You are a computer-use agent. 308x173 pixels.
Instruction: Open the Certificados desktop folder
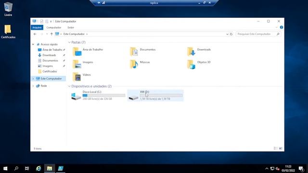pos(8,31)
